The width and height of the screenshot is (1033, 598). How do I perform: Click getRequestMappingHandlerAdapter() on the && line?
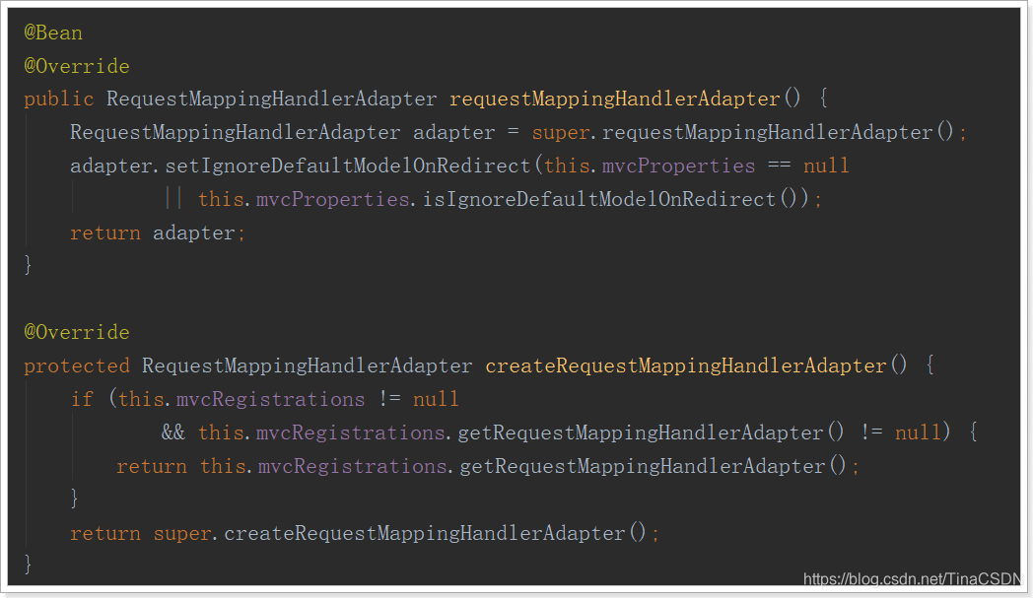pos(651,432)
